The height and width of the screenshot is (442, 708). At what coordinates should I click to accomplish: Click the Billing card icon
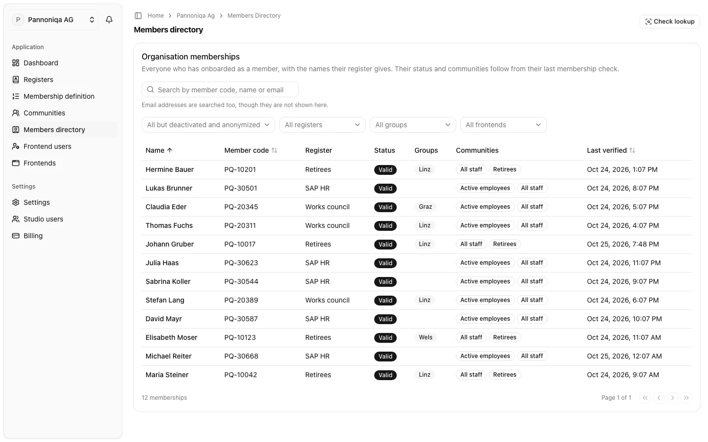point(16,236)
